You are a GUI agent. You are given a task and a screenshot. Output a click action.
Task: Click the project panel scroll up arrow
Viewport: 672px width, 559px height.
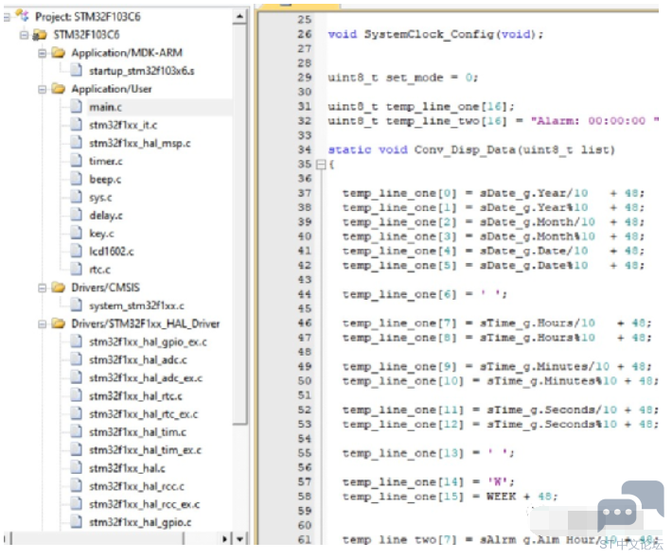point(240,16)
